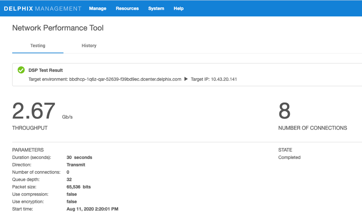The height and width of the screenshot is (224, 362).
Task: Click the Start time value
Action: point(92,209)
